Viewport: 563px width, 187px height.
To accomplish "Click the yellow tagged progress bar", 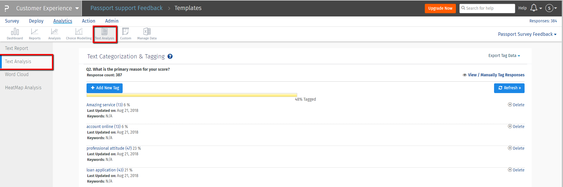I will [x=192, y=95].
